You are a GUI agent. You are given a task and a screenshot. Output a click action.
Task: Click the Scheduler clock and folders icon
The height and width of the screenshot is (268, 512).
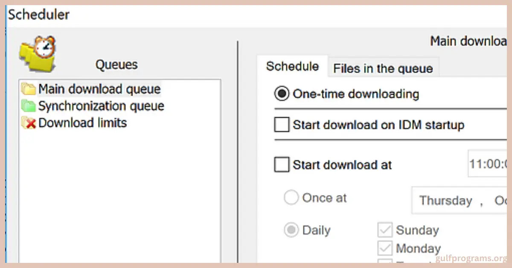click(38, 54)
